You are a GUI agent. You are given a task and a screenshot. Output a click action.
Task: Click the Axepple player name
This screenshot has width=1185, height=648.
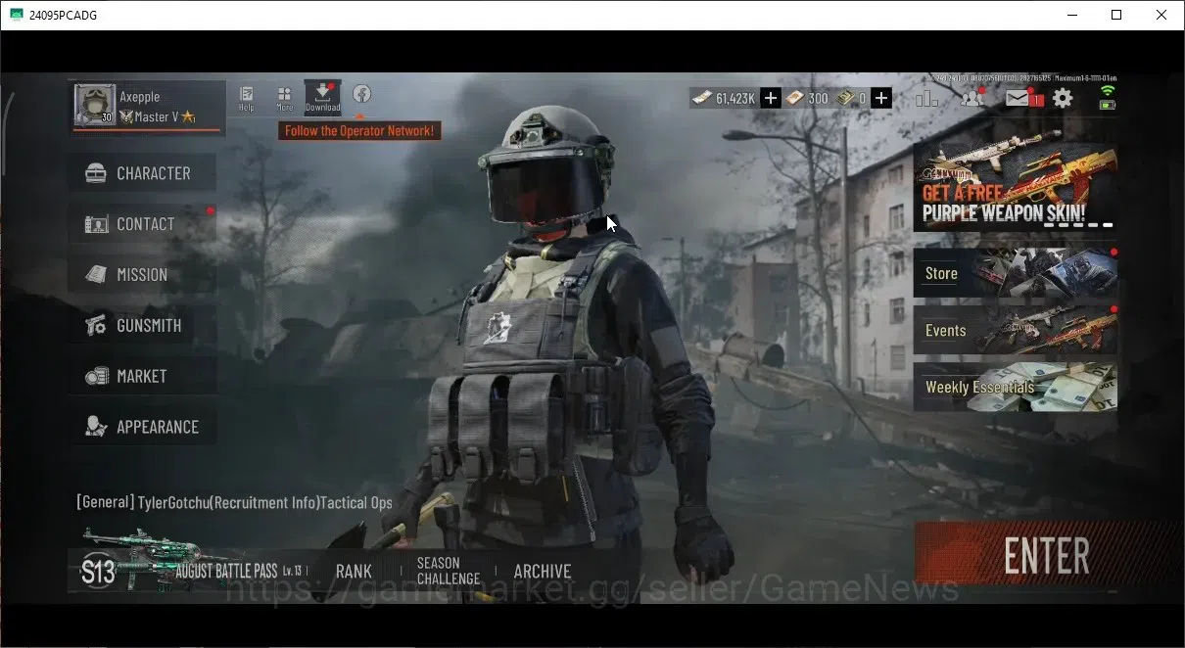pyautogui.click(x=139, y=97)
